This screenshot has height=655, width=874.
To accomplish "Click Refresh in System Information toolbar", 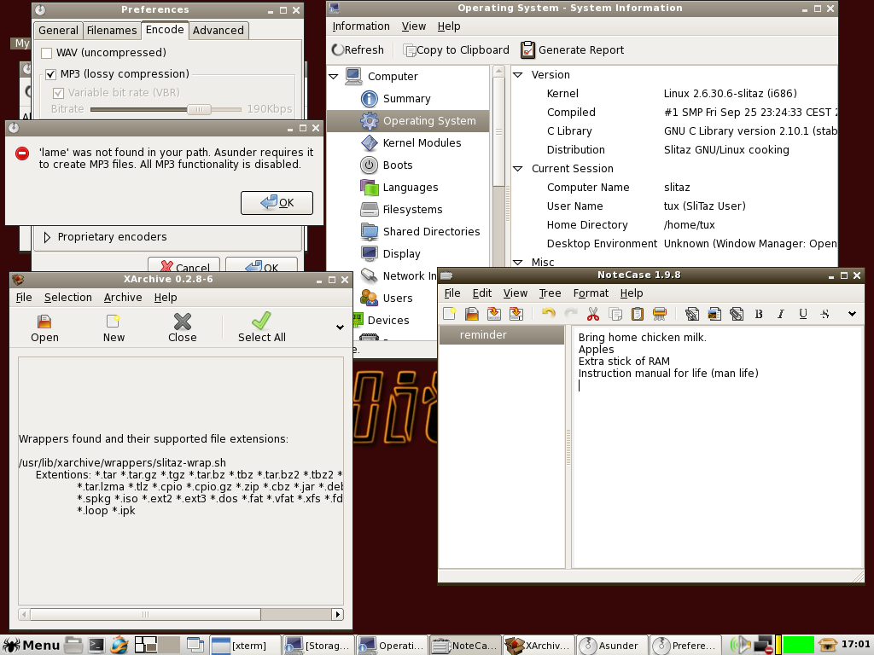I will (x=358, y=50).
